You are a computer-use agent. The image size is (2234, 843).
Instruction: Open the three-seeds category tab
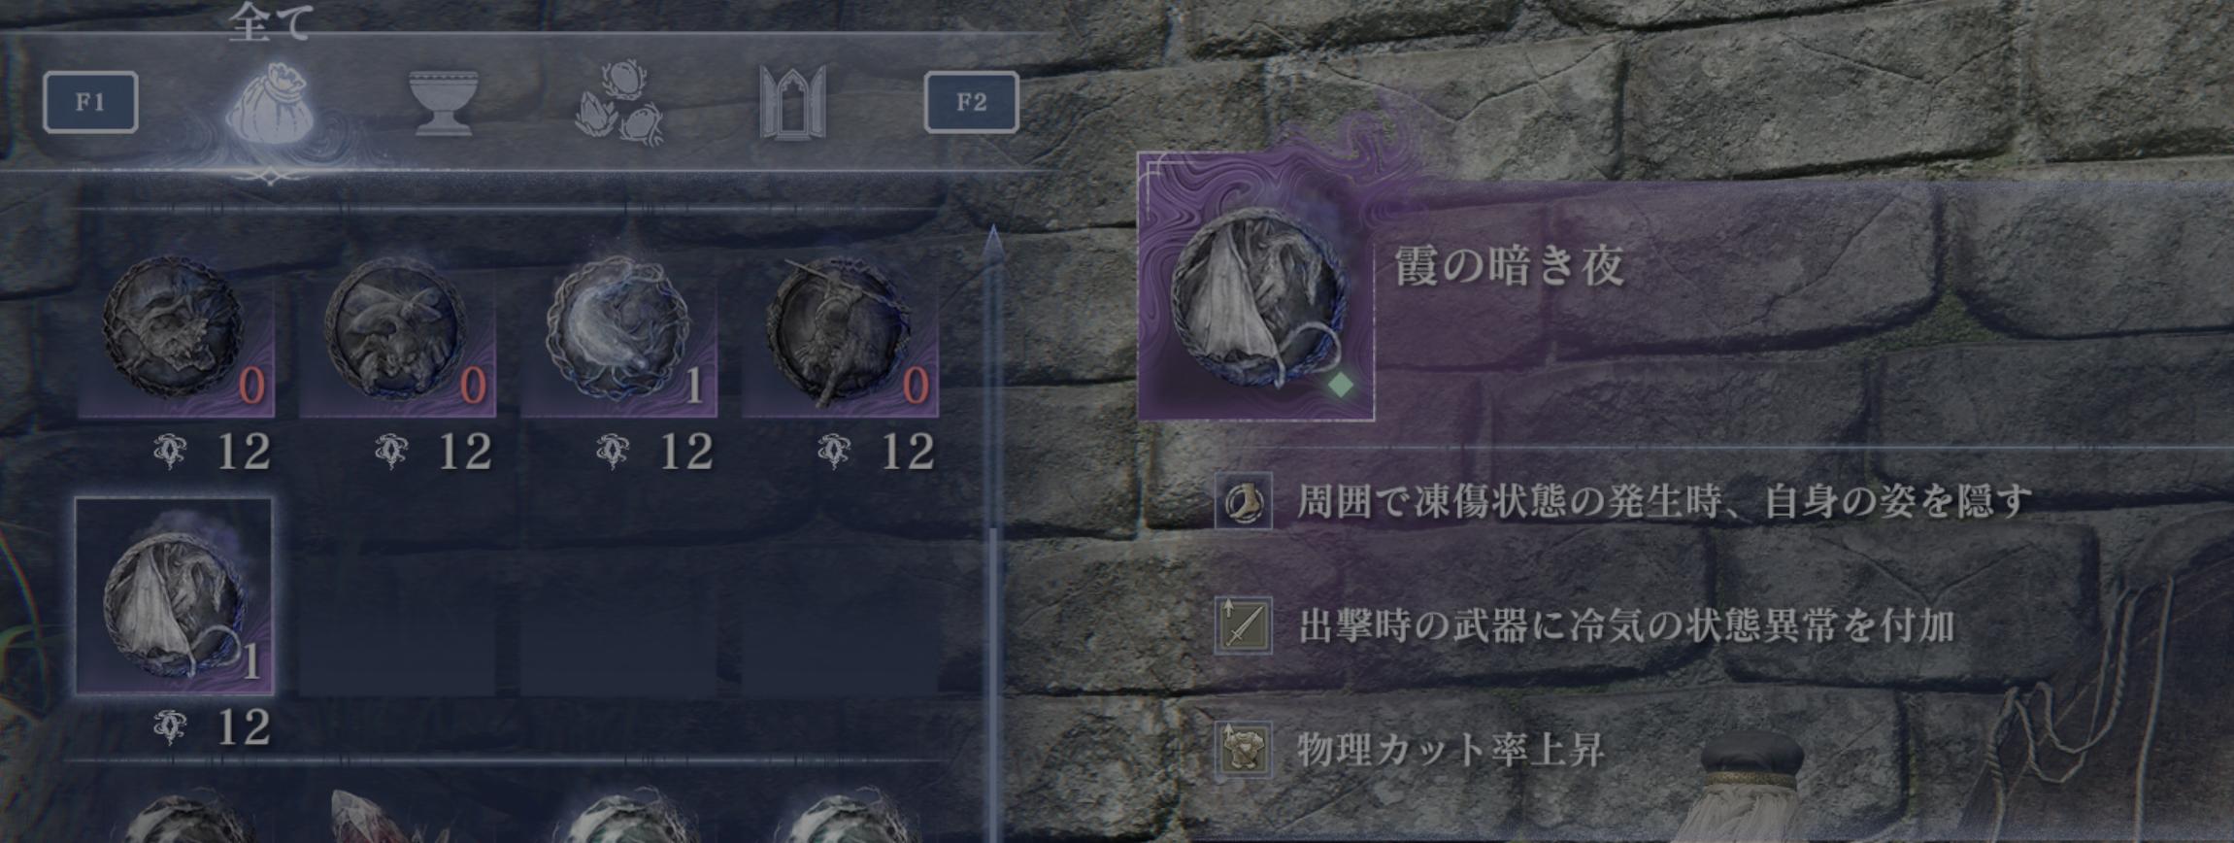pos(619,103)
